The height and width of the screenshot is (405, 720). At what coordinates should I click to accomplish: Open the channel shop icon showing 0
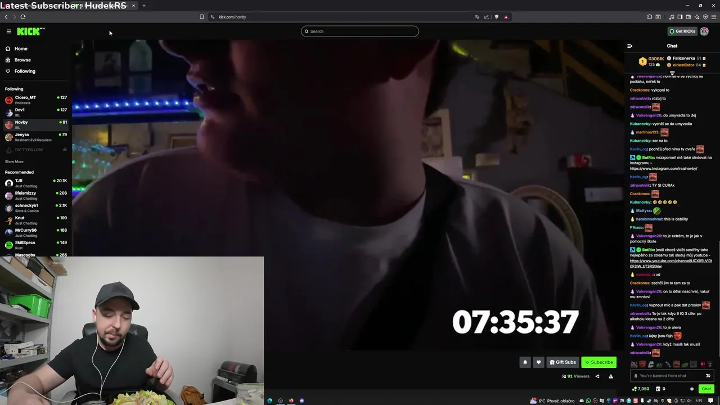[x=660, y=389]
